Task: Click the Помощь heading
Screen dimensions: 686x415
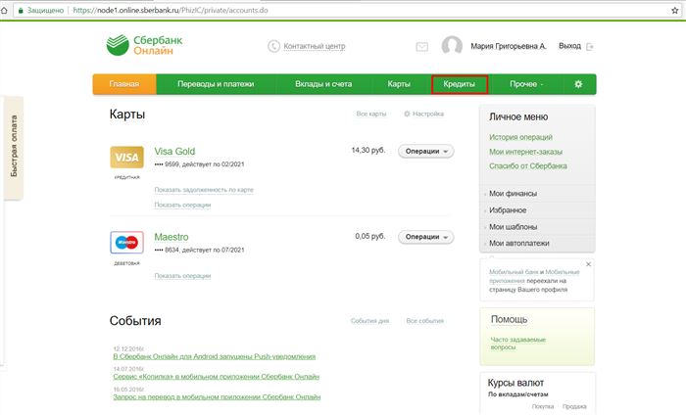Action: (x=509, y=319)
